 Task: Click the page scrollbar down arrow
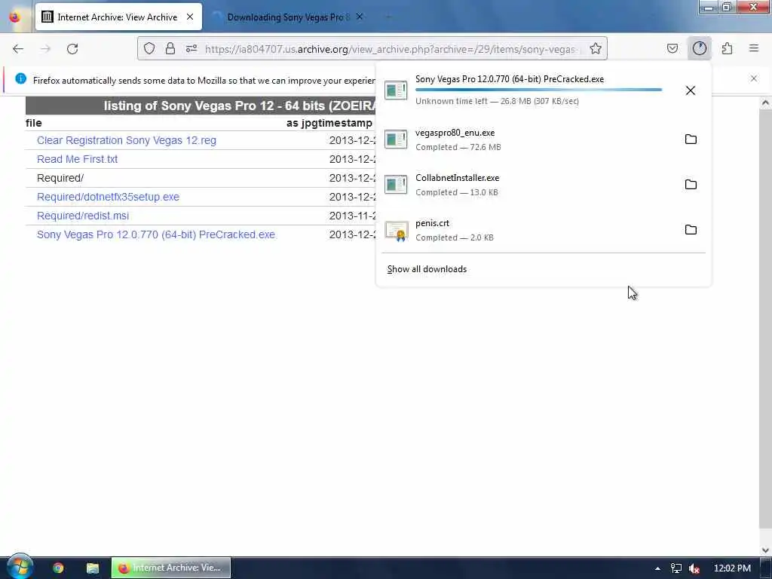point(765,550)
